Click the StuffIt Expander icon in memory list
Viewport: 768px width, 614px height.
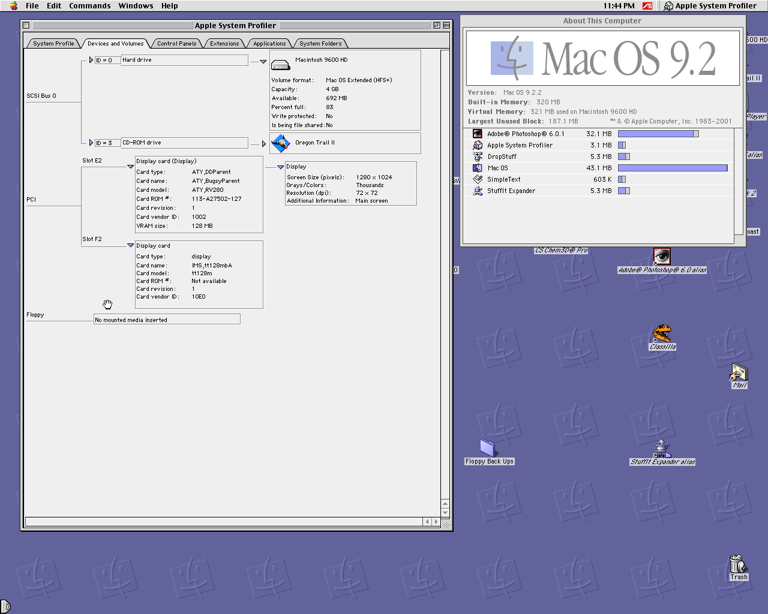click(x=478, y=191)
